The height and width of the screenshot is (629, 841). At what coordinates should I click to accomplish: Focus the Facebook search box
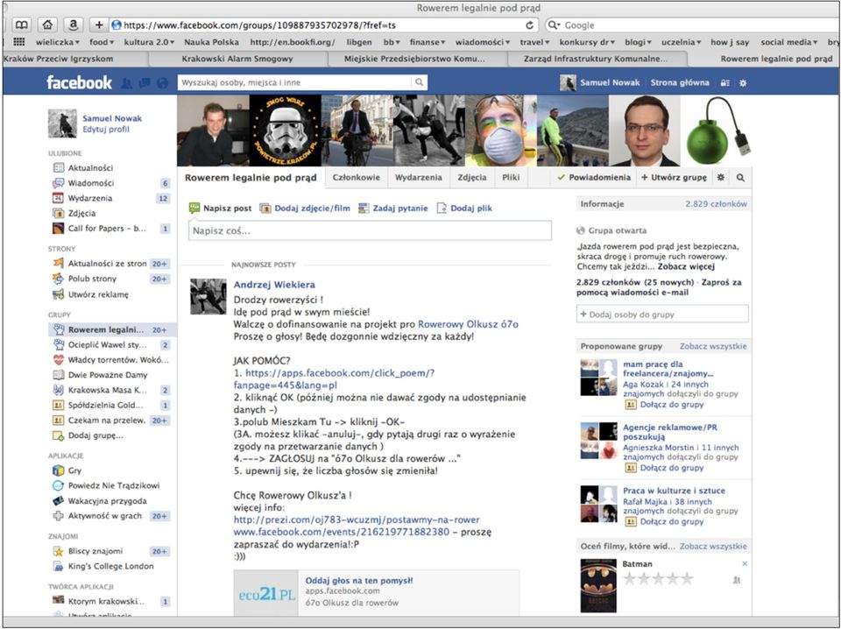click(294, 82)
